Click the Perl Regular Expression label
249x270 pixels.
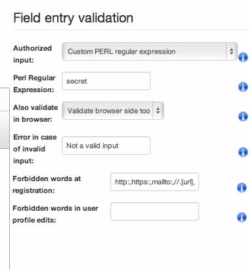click(x=34, y=84)
